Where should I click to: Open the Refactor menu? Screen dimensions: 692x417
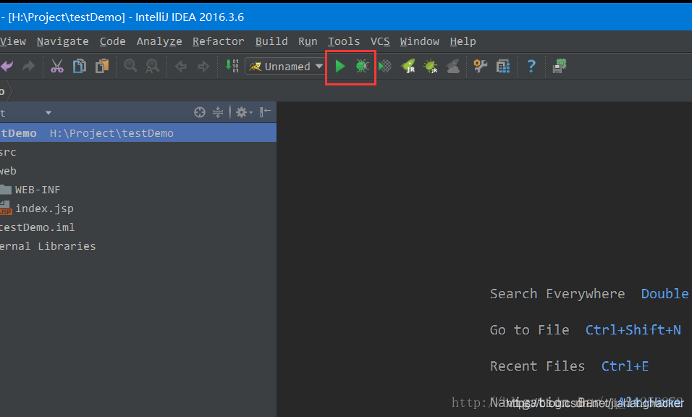click(x=218, y=41)
